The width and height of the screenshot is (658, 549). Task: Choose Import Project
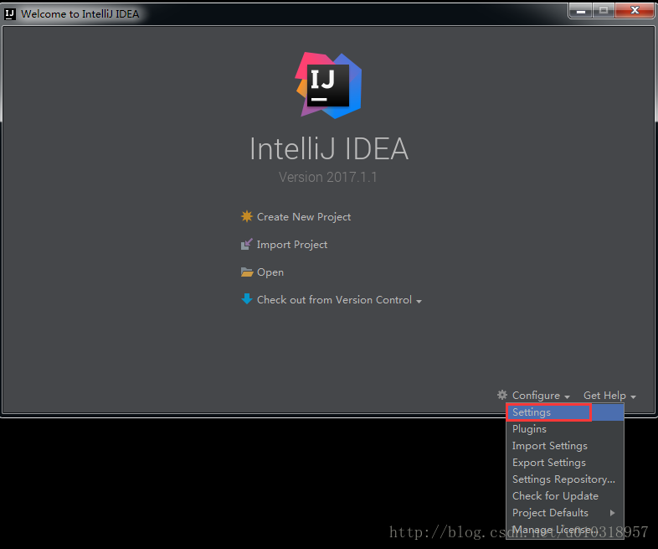[x=292, y=245]
